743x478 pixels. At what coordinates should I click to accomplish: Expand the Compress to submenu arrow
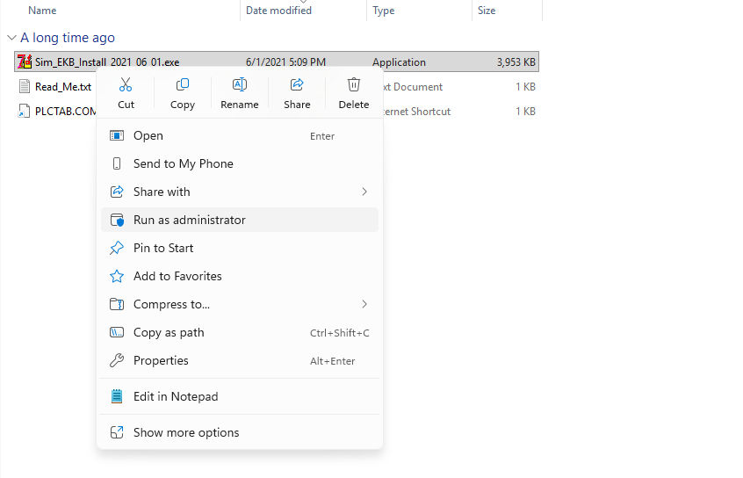tap(364, 304)
